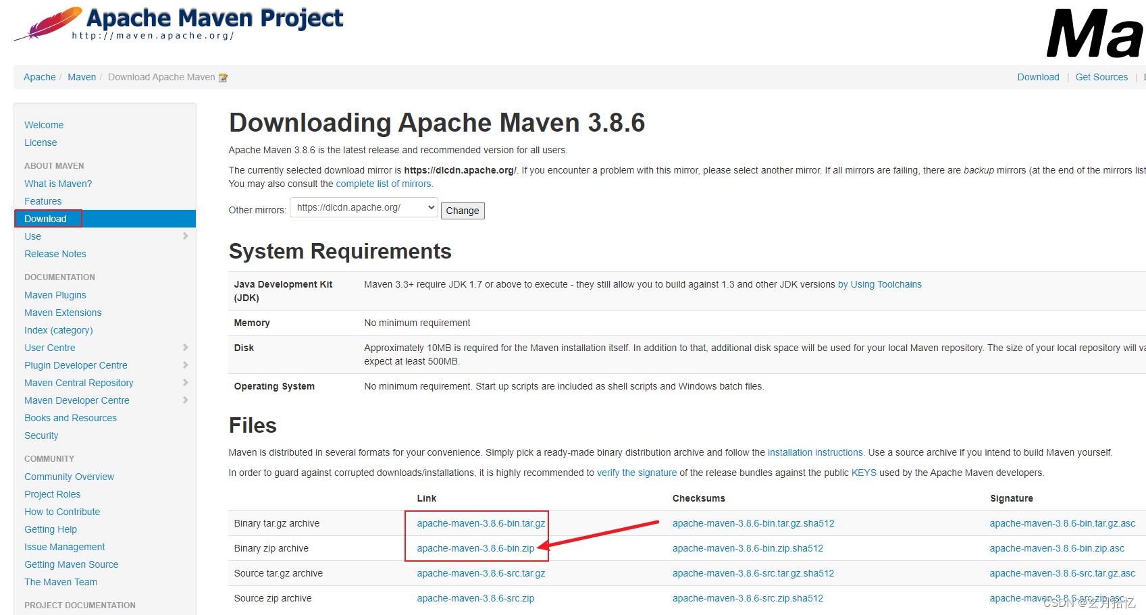The image size is (1146, 615).
Task: Click Get Sources link
Action: pyautogui.click(x=1101, y=77)
